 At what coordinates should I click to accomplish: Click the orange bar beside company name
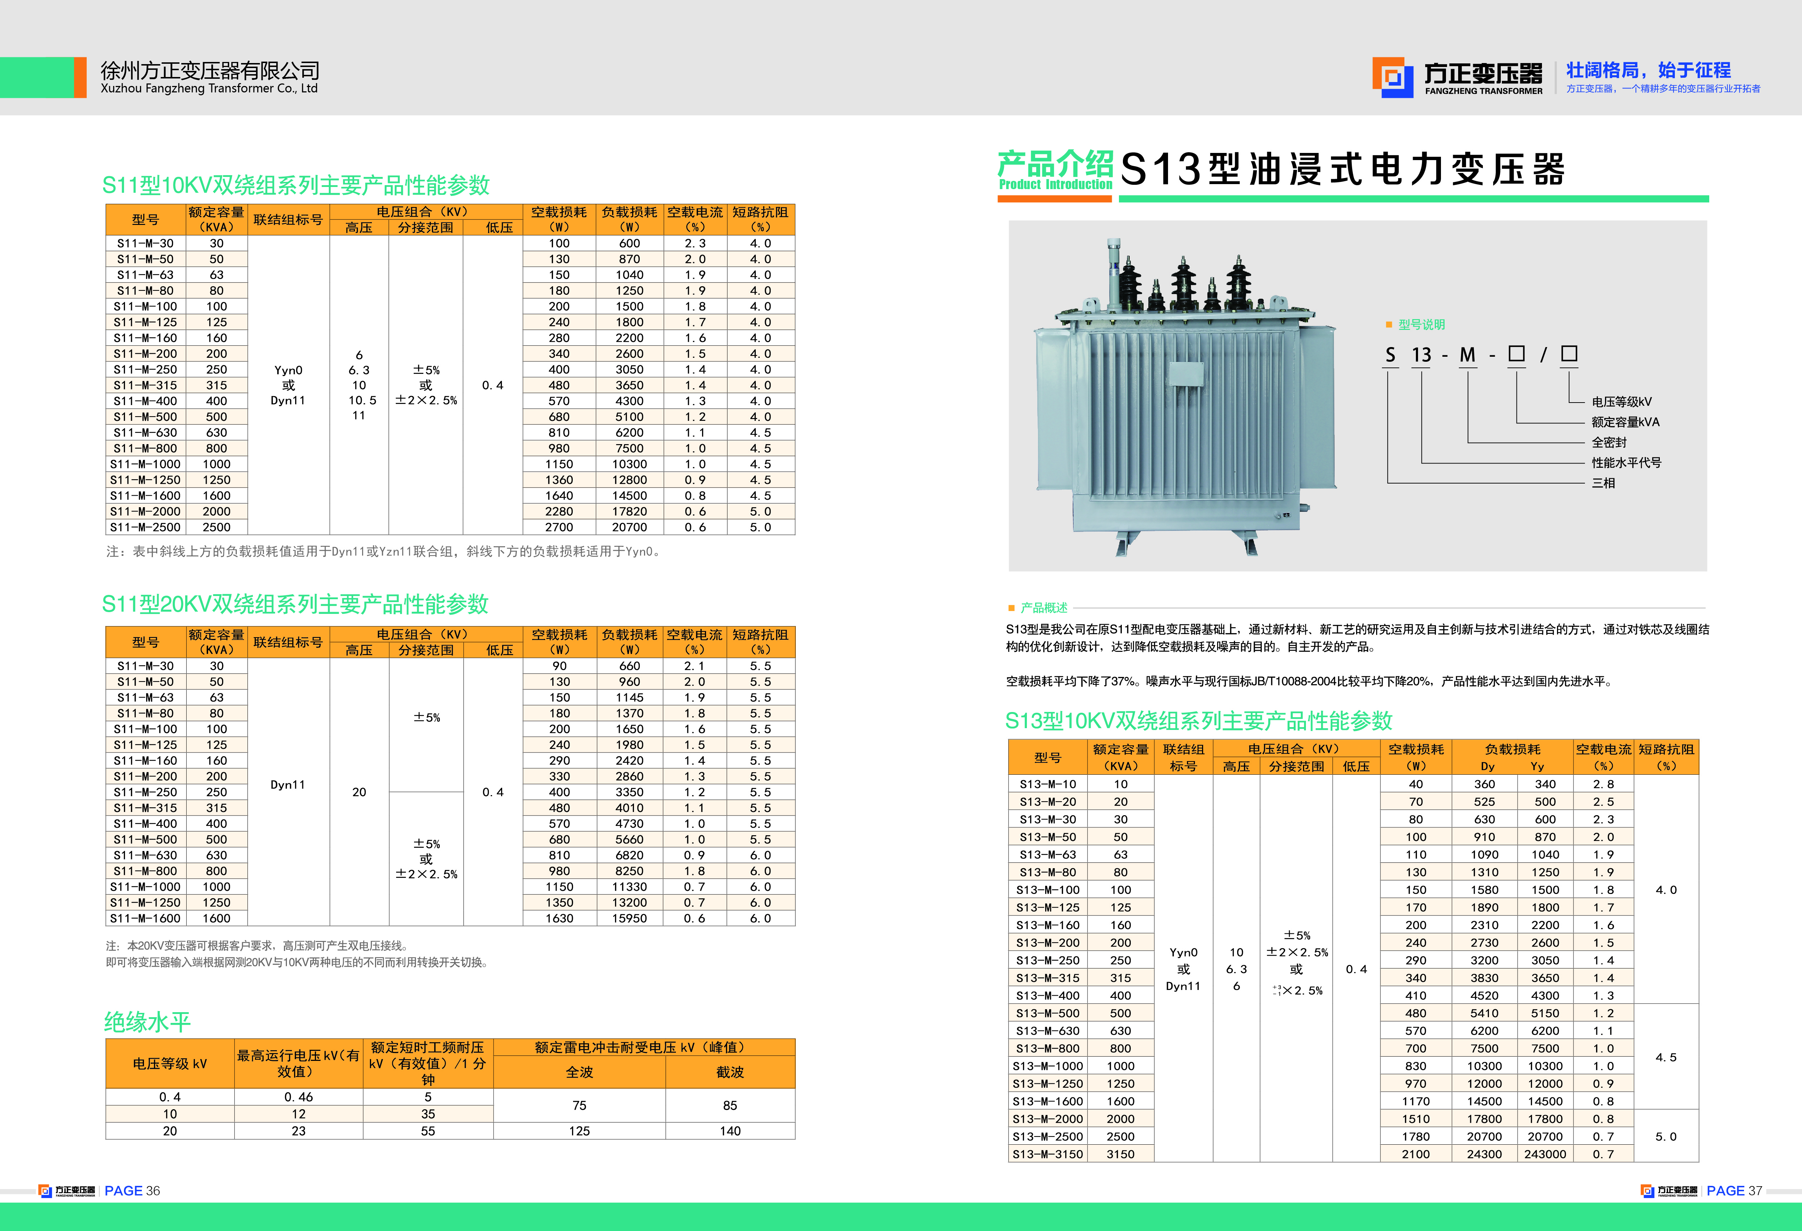[x=80, y=77]
